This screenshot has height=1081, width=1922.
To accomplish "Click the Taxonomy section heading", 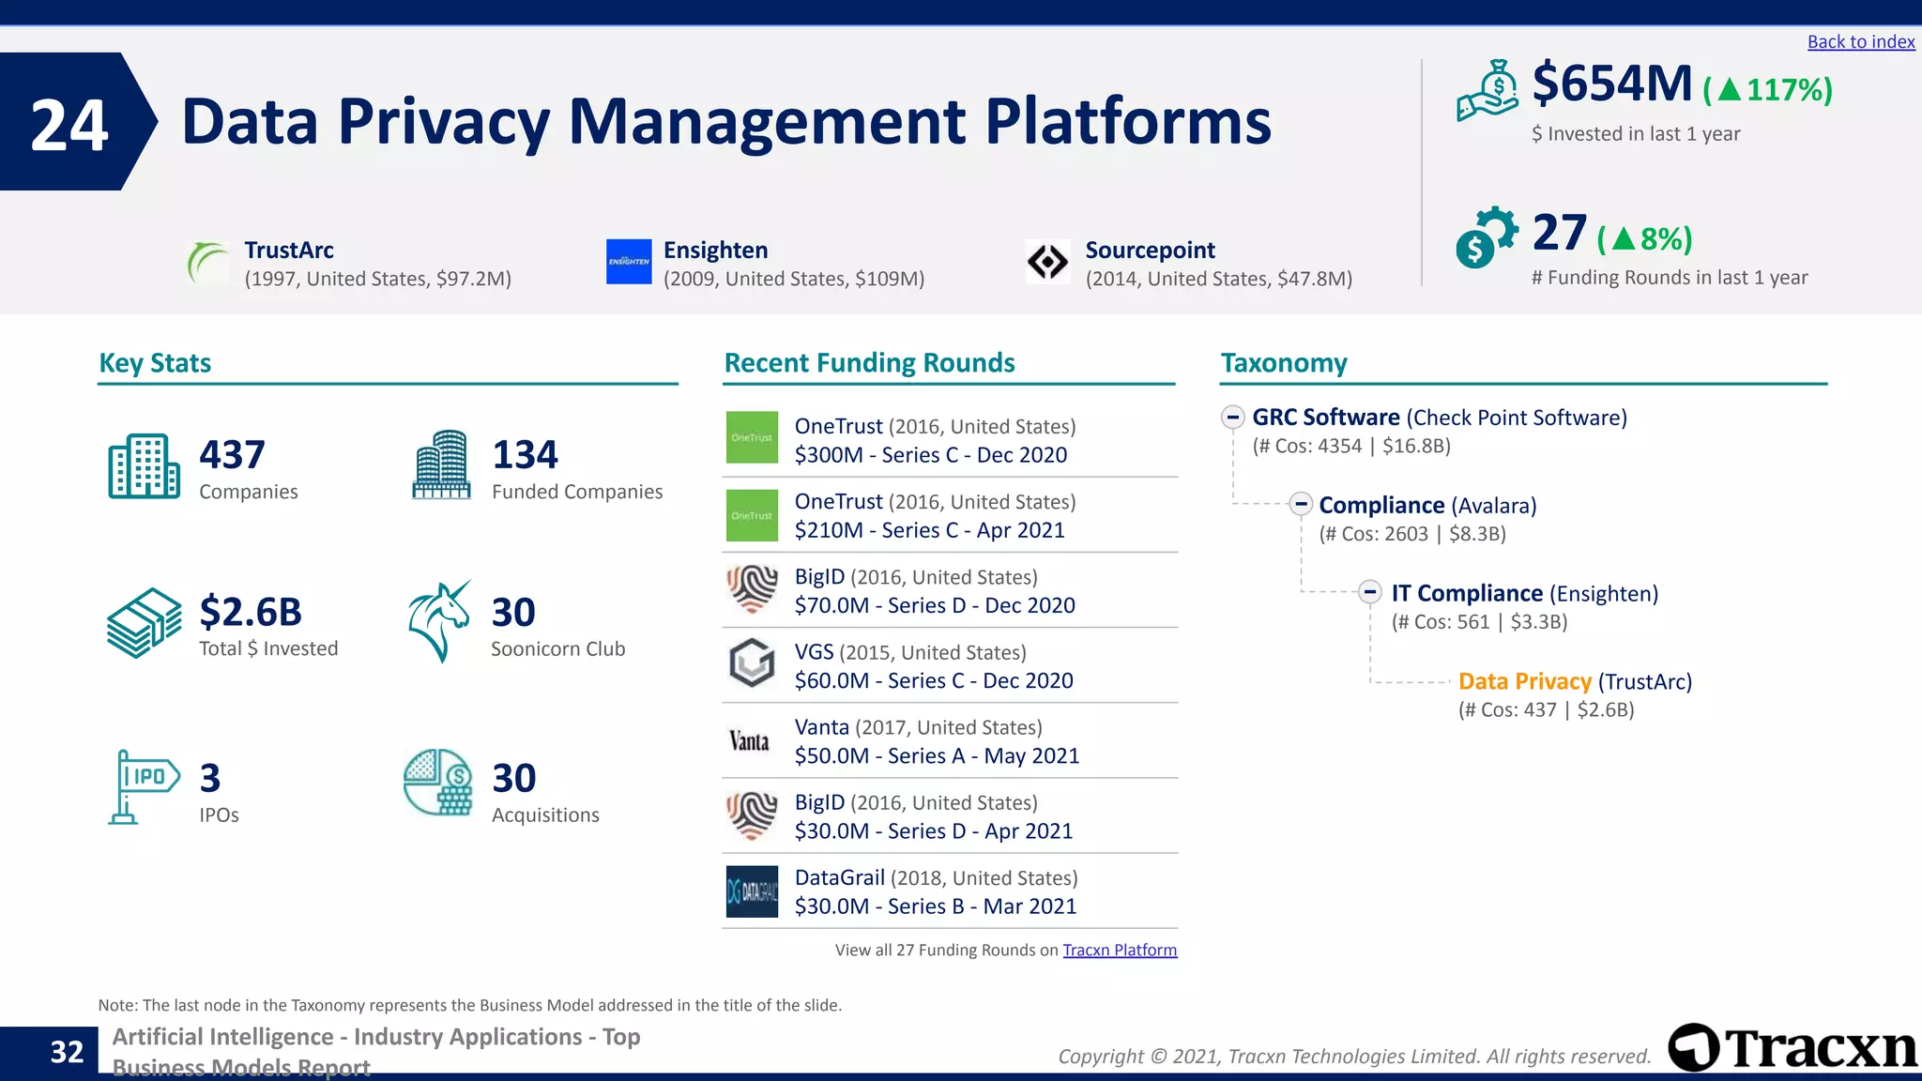I will [1284, 363].
